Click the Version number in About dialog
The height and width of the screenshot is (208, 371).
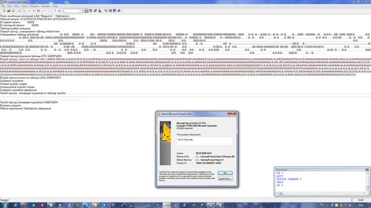pos(204,154)
